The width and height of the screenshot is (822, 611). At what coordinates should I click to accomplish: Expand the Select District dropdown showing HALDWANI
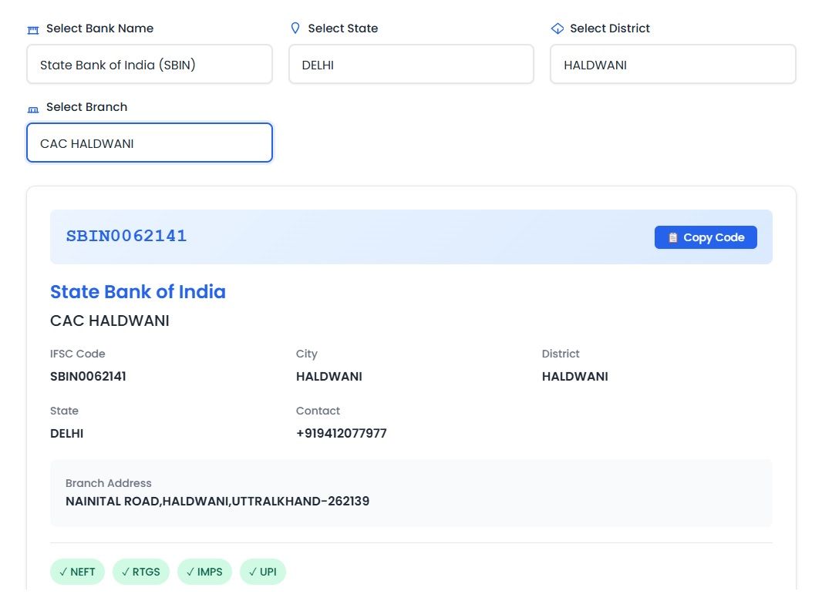672,65
